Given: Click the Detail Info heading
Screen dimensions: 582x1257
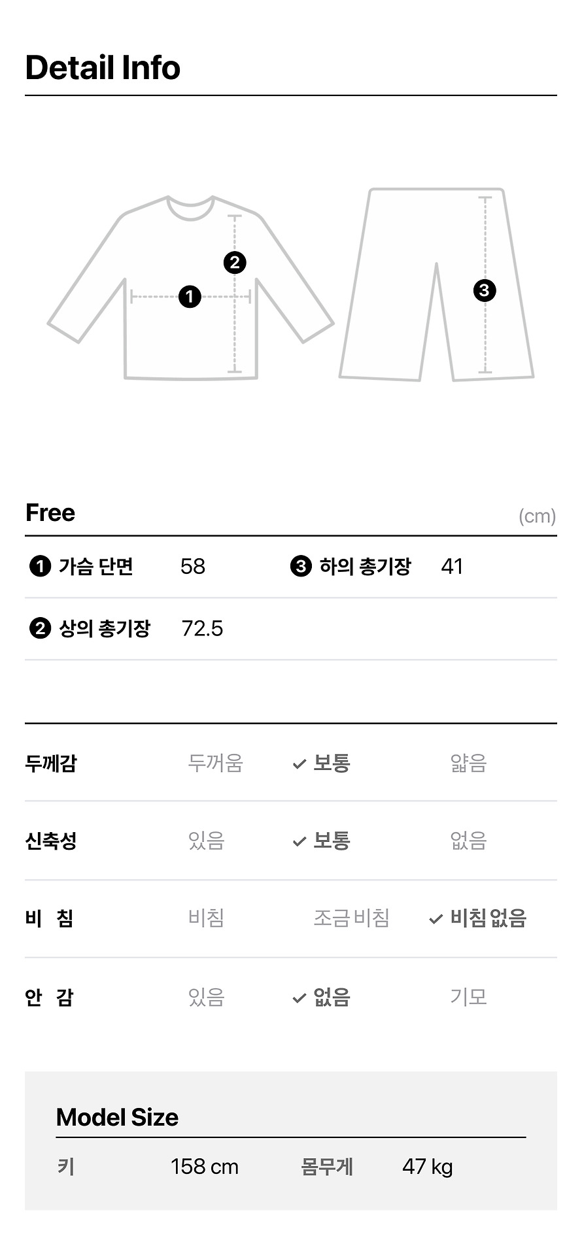Looking at the screenshot, I should pyautogui.click(x=103, y=68).
